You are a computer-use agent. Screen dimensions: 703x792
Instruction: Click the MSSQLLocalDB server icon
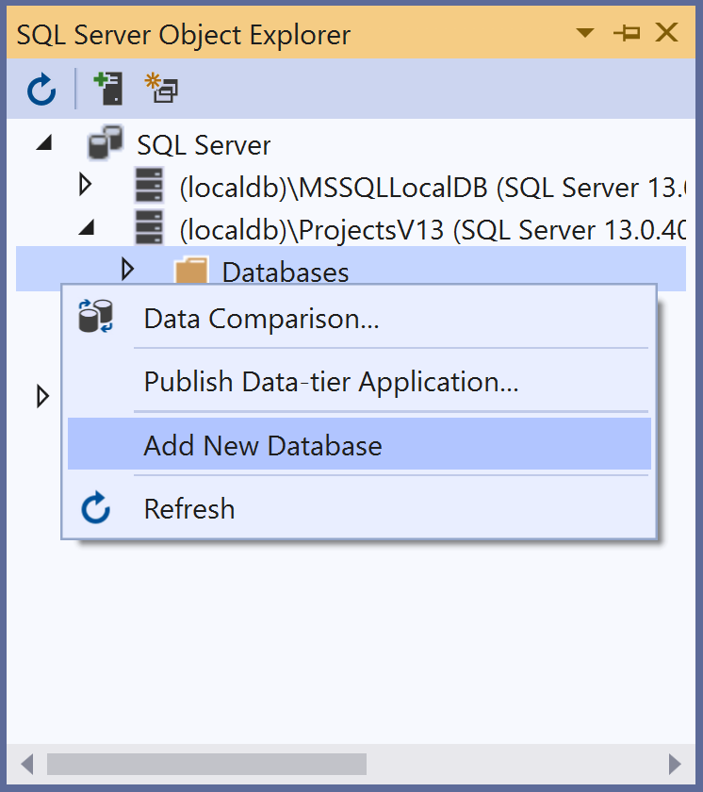pyautogui.click(x=150, y=186)
